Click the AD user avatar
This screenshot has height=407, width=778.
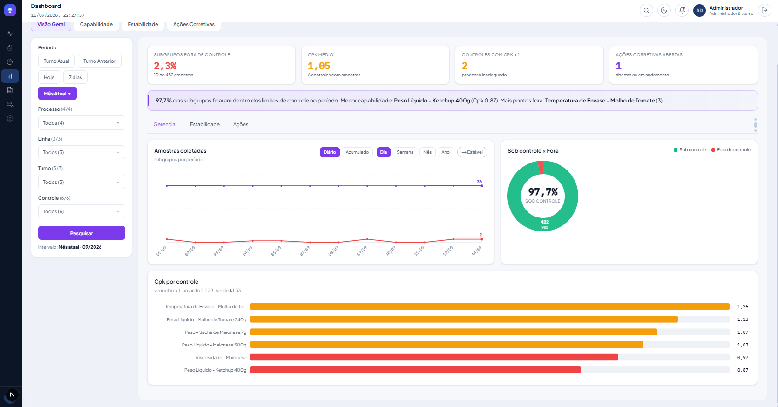[x=699, y=10]
